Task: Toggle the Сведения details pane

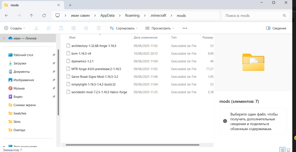Action: [x=276, y=28]
